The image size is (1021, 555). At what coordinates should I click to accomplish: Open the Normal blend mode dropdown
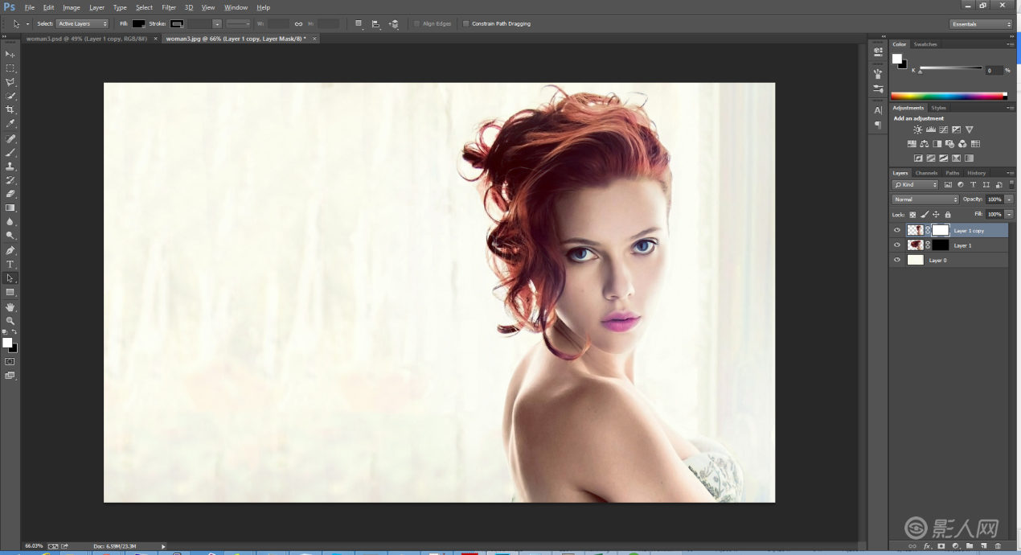pyautogui.click(x=925, y=199)
